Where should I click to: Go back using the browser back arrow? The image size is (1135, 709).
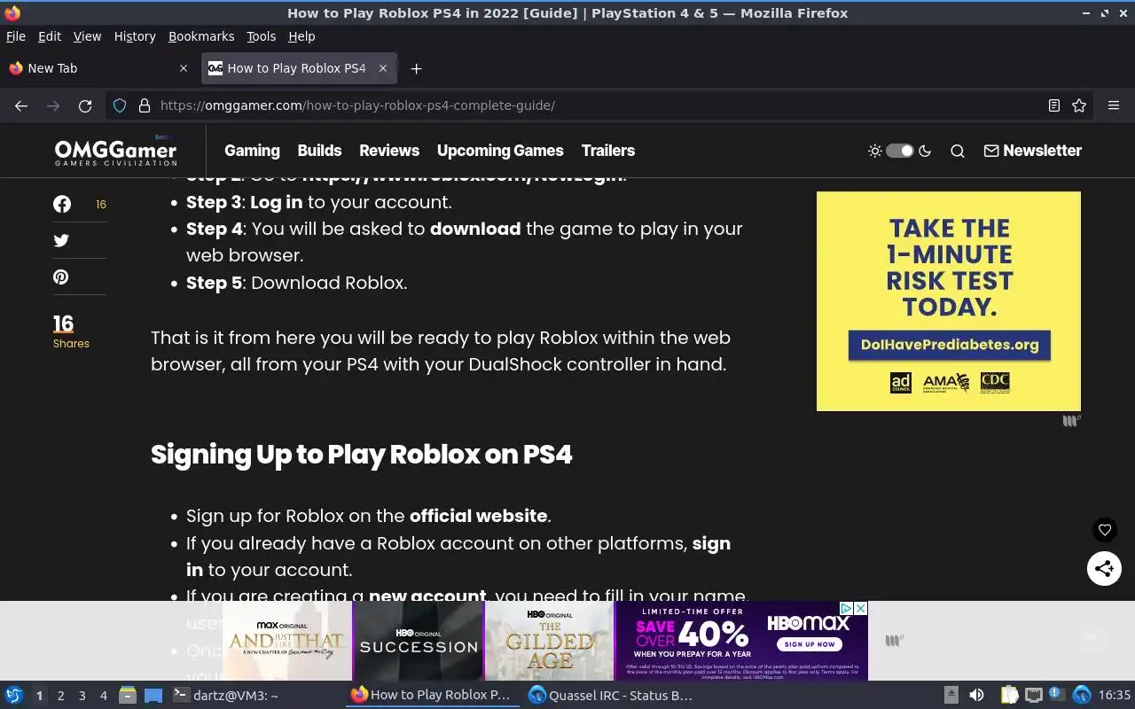[21, 105]
